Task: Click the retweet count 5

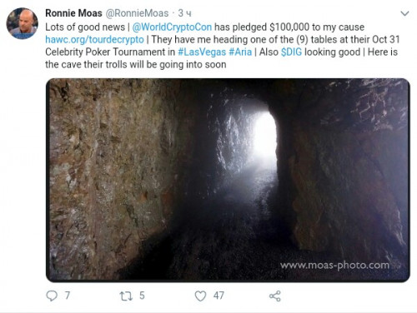Action: pyautogui.click(x=142, y=296)
